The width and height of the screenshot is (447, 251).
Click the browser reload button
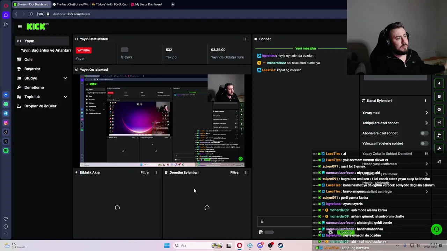[31, 14]
